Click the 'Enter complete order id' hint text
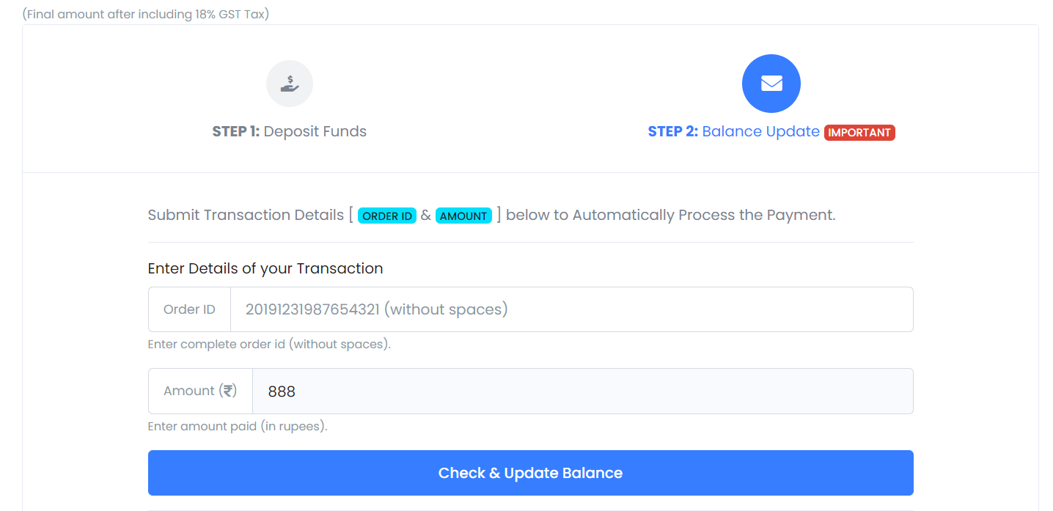Viewport: 1053px width, 511px height. click(x=269, y=344)
